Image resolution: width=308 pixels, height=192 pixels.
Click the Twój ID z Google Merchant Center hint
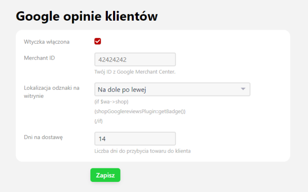(135, 72)
